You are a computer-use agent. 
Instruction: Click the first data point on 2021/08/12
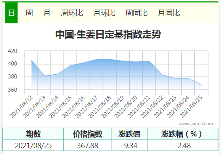31,60
